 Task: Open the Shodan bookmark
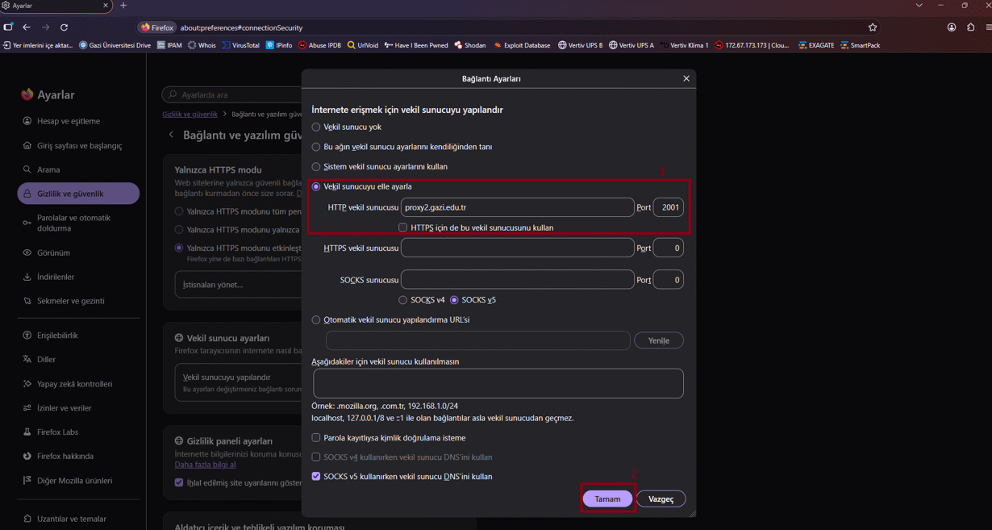469,45
